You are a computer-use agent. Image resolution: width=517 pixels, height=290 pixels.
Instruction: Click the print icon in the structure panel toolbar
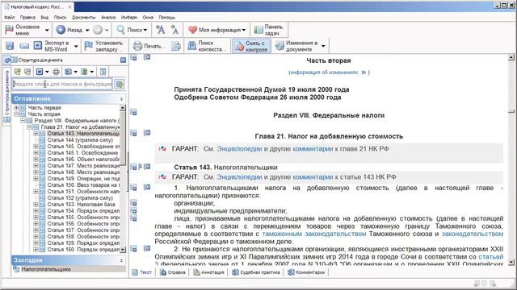(x=56, y=72)
